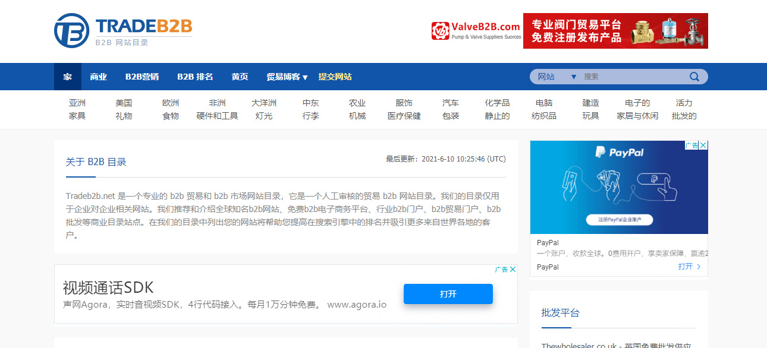The height and width of the screenshot is (348, 767).
Task: Click the ValveB2B.com logo banner
Action: click(x=476, y=31)
